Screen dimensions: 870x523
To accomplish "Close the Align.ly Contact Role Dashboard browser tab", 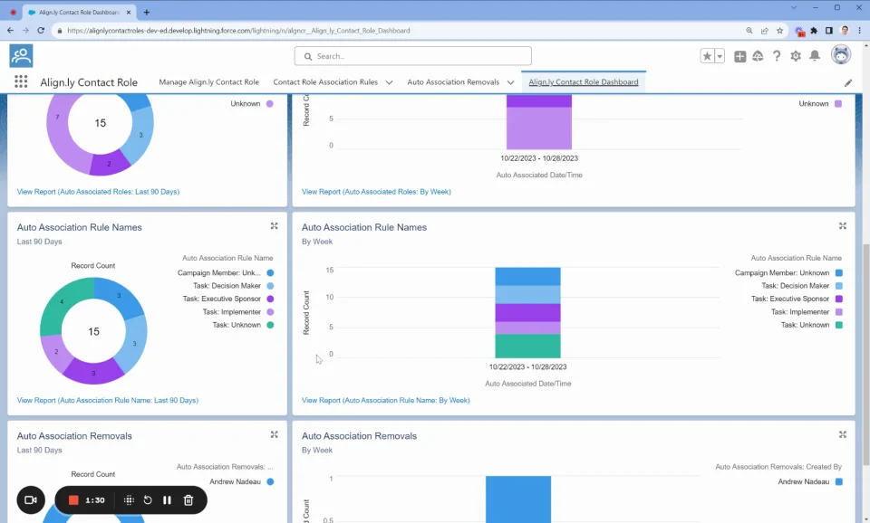I will [x=129, y=12].
